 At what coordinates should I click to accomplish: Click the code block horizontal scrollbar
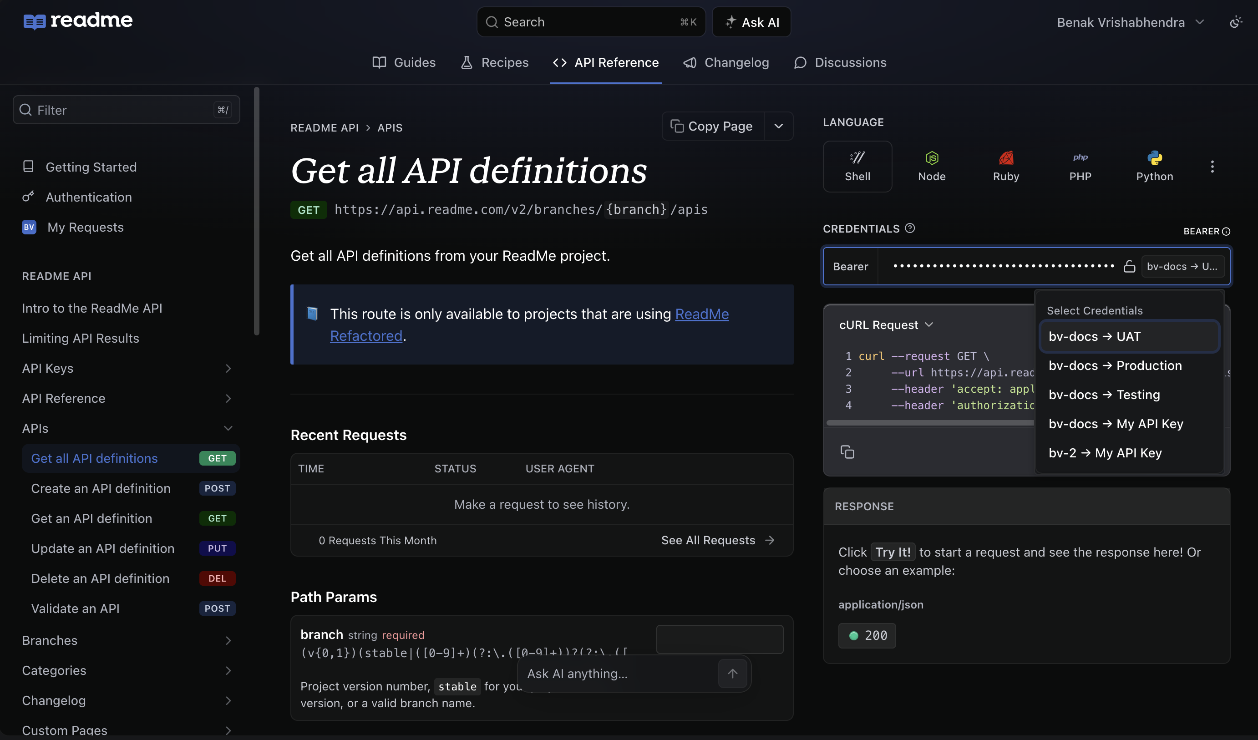click(929, 423)
